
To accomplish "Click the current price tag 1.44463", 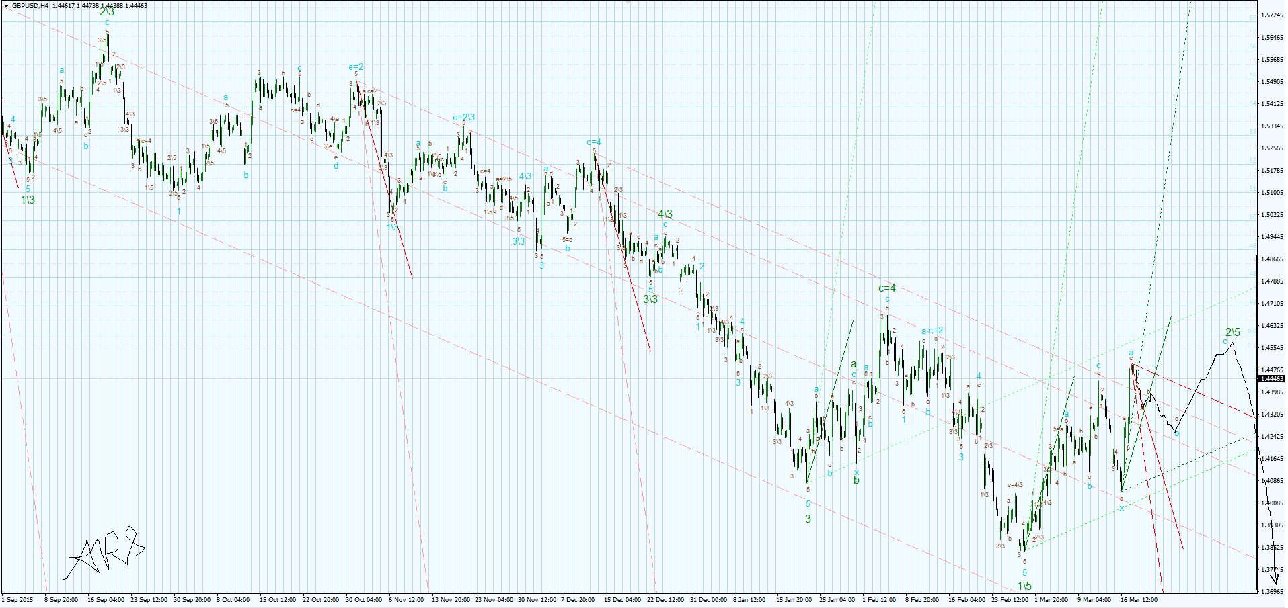I will coord(1272,379).
